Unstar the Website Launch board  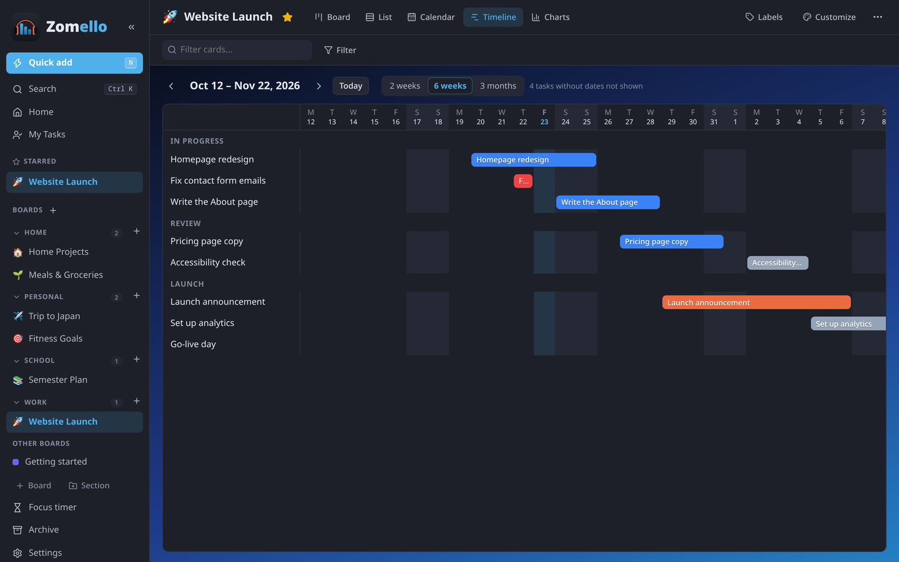click(288, 17)
